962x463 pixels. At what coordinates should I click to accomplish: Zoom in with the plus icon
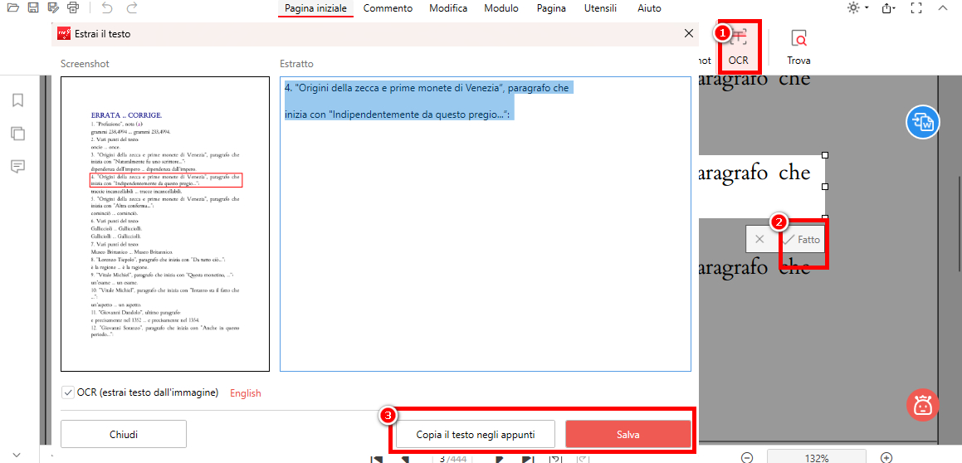click(886, 457)
